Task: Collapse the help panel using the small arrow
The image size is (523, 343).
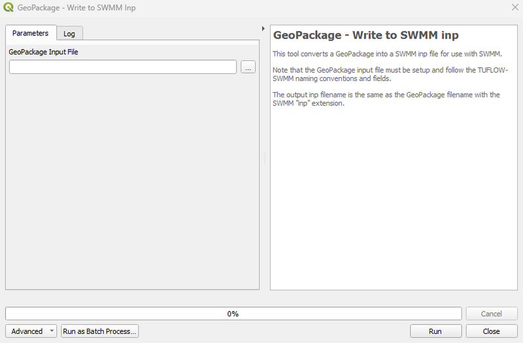Action: click(x=263, y=29)
